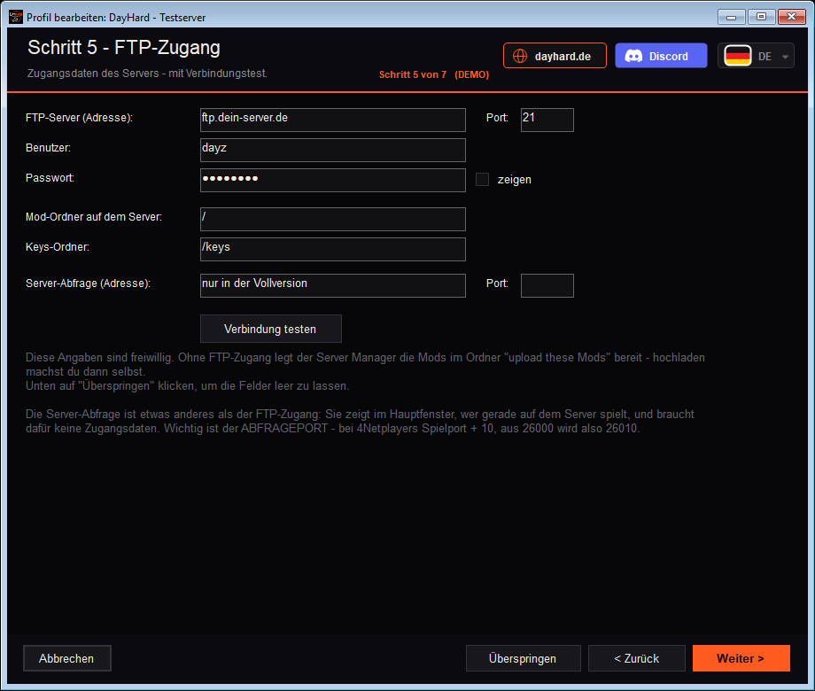Enable the 'zeigen' password checkbox
Viewport: 815px width, 691px height.
click(x=482, y=179)
